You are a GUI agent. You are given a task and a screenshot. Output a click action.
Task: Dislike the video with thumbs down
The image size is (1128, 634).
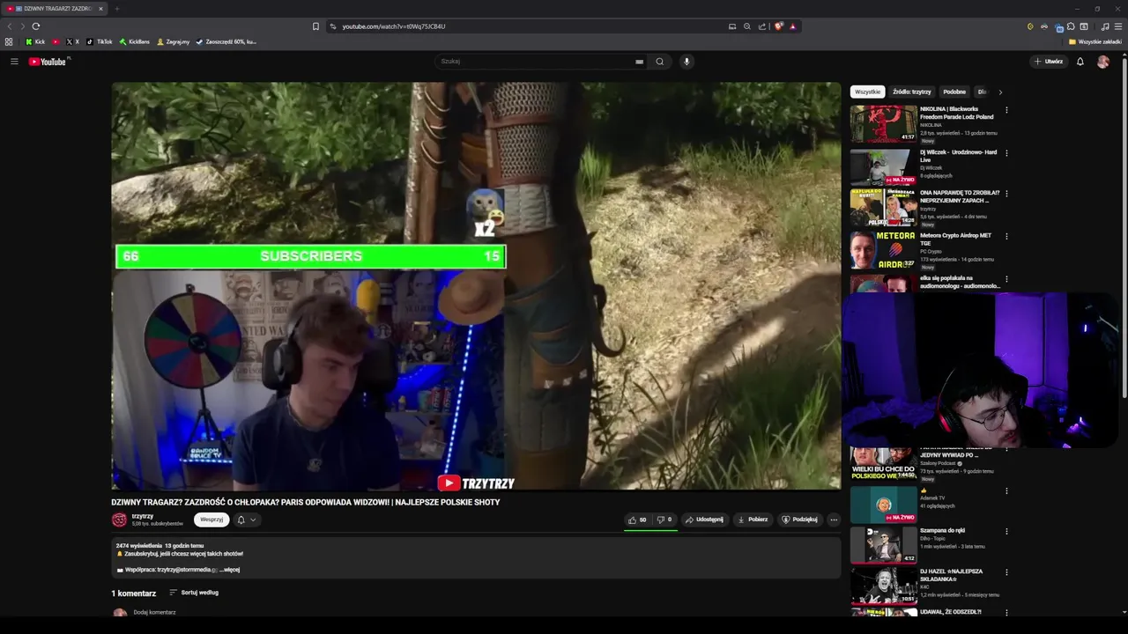664,520
